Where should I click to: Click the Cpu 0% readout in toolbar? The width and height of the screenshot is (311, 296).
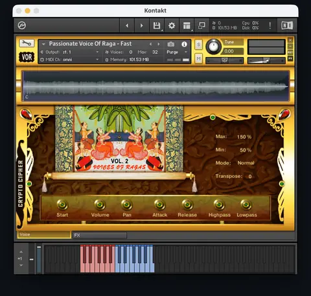pyautogui.click(x=250, y=23)
